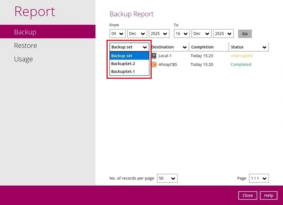The image size is (283, 205).
Task: Click the Help button
Action: pos(268,196)
